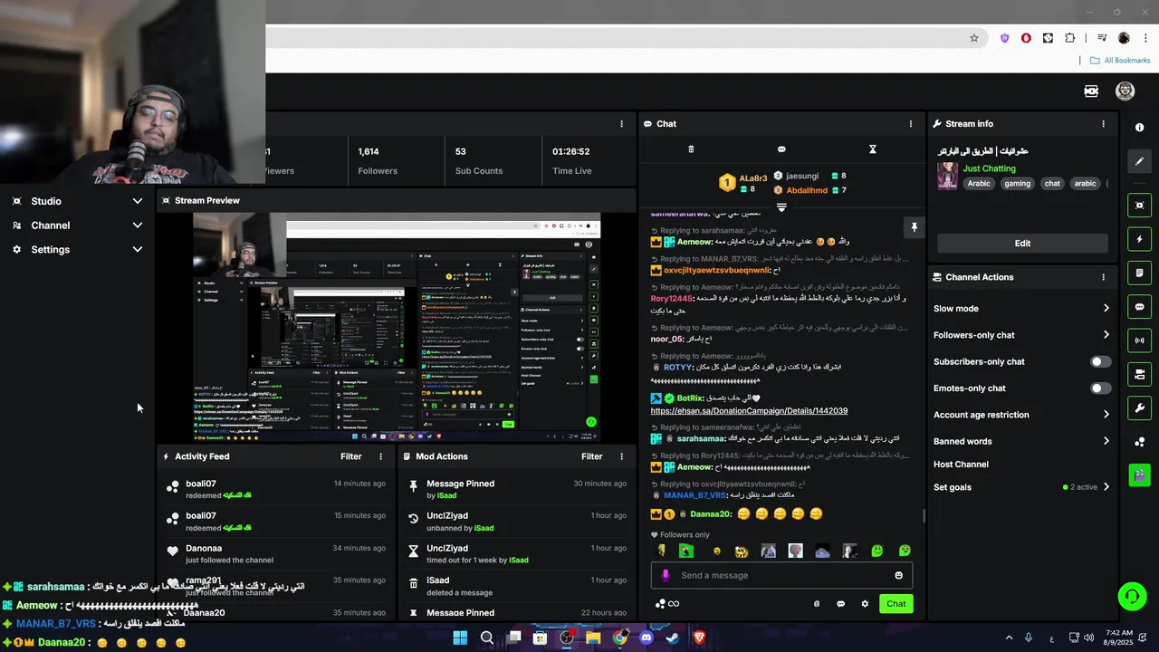This screenshot has height=652, width=1159.
Task: Click the pin icon beside chat messages
Action: (914, 227)
